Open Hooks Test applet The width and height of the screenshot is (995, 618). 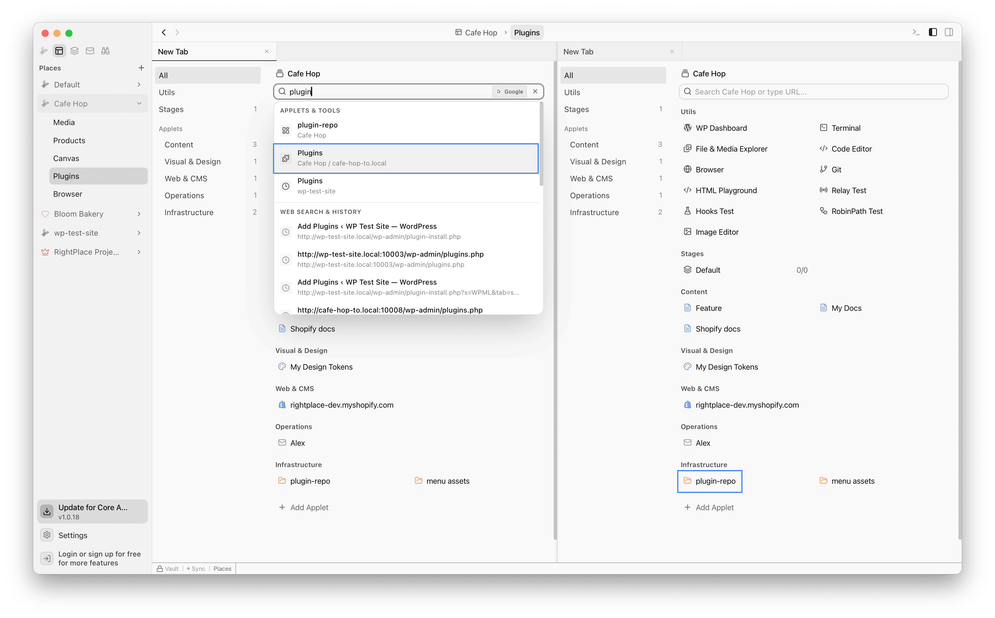pos(709,211)
